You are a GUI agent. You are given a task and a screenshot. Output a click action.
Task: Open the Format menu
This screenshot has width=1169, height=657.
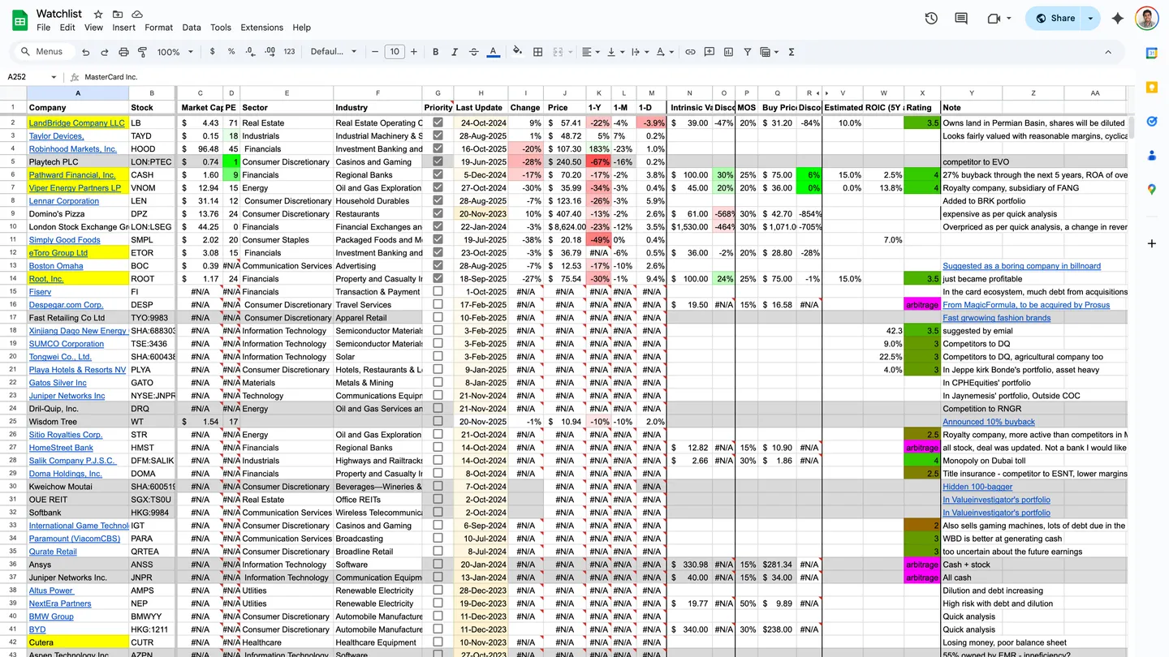coord(158,28)
